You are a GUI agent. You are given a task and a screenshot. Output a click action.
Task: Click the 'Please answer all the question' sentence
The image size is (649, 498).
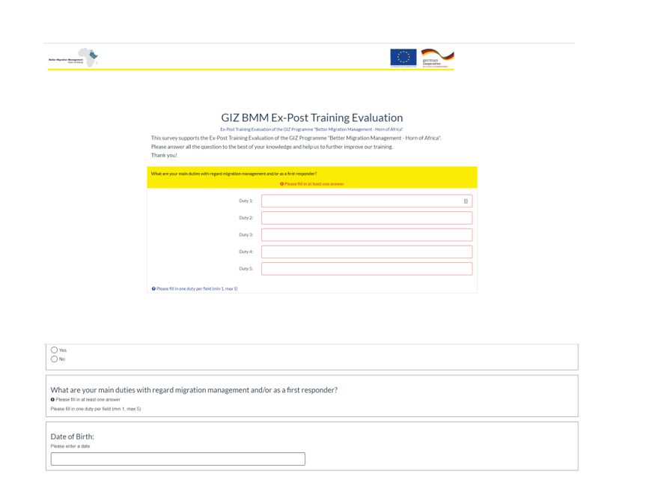click(x=272, y=147)
